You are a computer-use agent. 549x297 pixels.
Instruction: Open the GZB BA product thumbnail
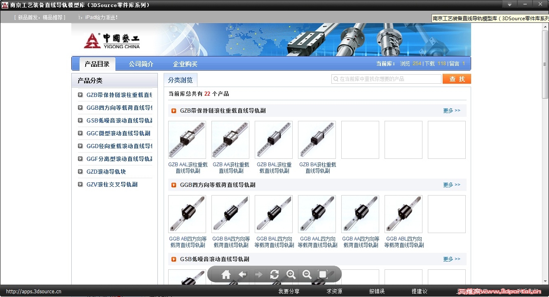click(317, 140)
